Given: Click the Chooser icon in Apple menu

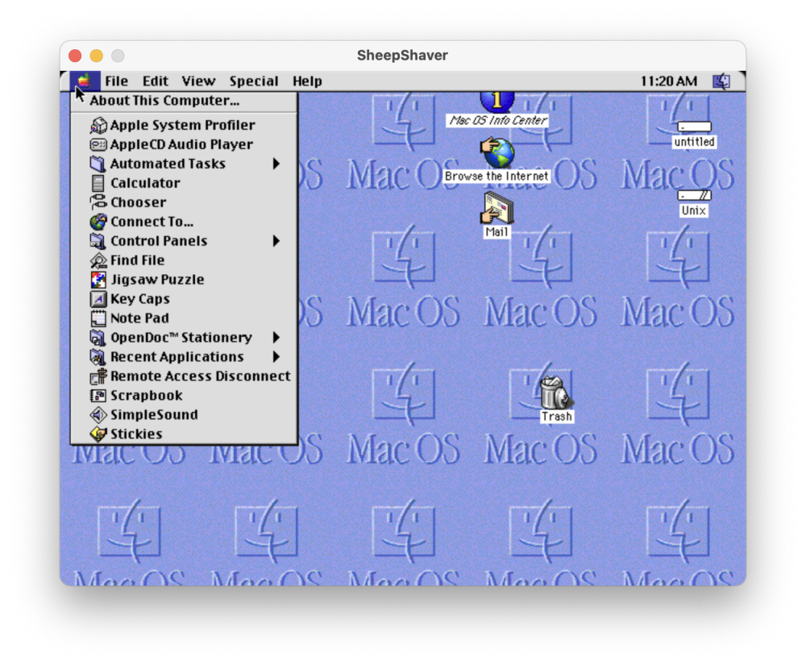Looking at the screenshot, I should [98, 202].
